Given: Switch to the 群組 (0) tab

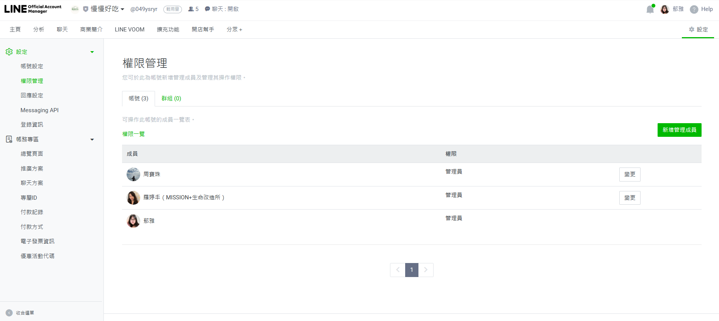Looking at the screenshot, I should click(171, 99).
